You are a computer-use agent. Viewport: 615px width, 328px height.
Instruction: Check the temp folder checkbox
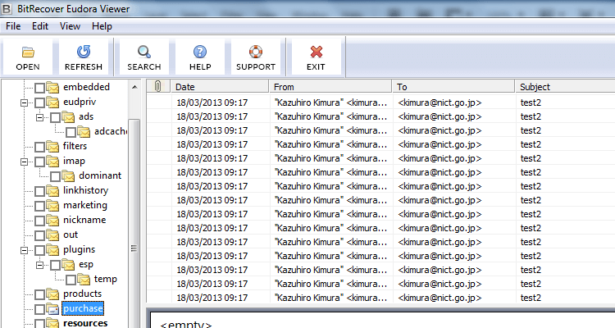coord(71,280)
